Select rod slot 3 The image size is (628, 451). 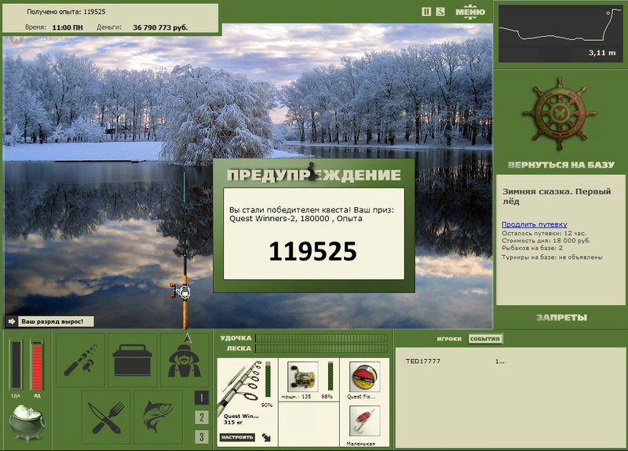(x=202, y=437)
